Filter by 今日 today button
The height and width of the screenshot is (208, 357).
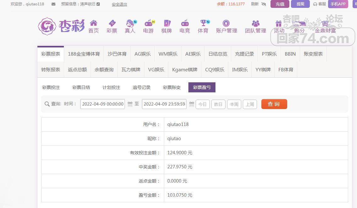pos(203,104)
